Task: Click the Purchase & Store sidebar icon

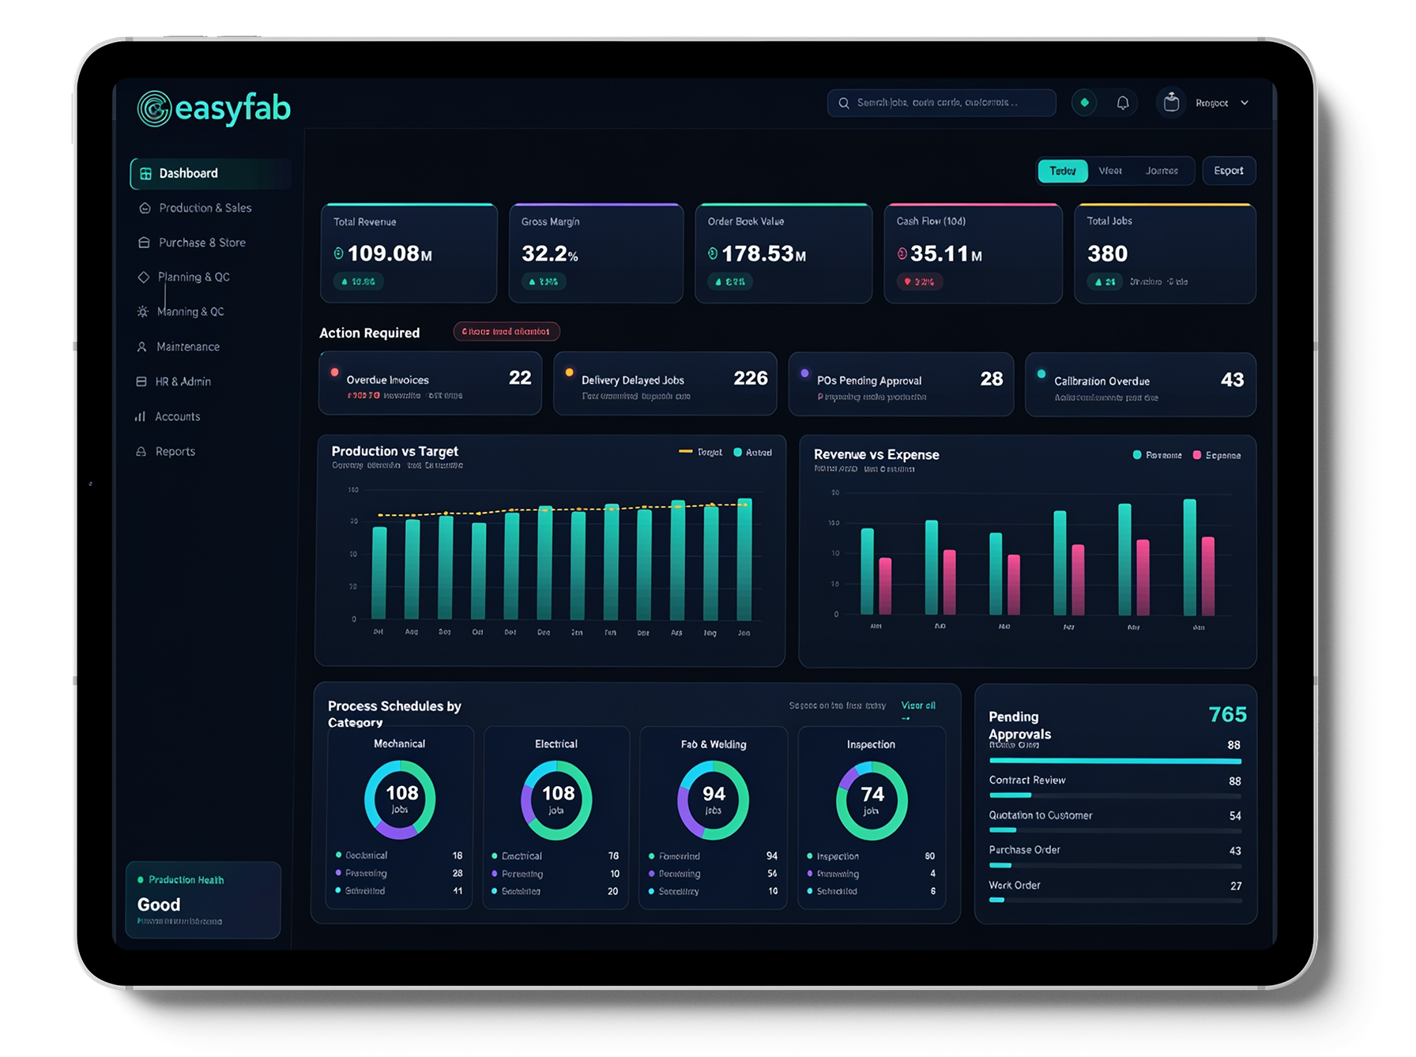Action: (x=144, y=243)
